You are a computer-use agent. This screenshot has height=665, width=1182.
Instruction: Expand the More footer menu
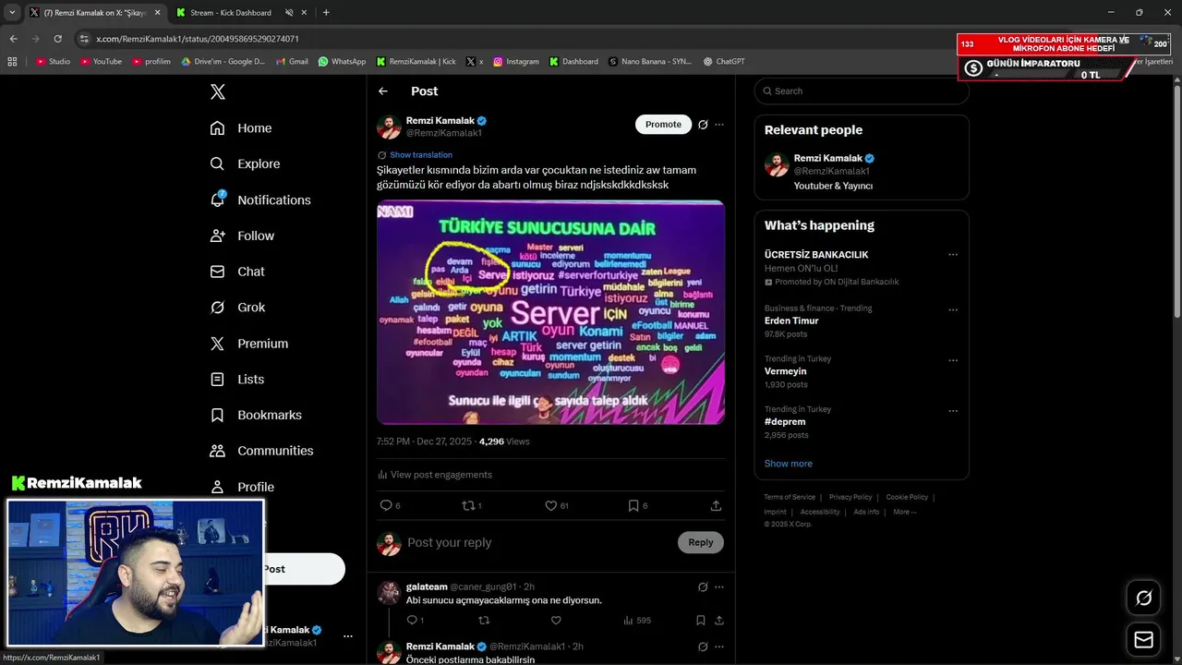905,512
